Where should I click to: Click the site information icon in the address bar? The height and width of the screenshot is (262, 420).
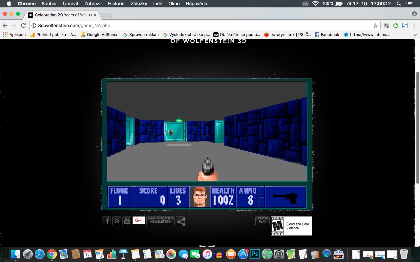point(34,26)
